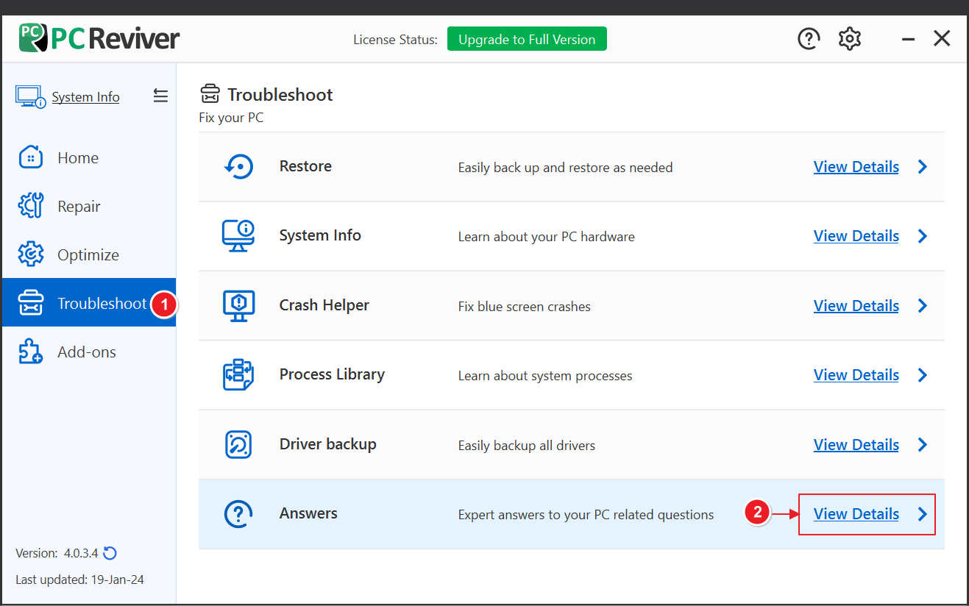969x606 pixels.
Task: Click the Process Library row title
Action: (x=332, y=374)
